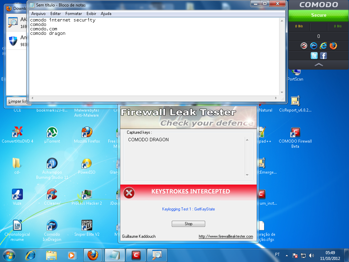This screenshot has width=349, height=262.
Task: Click the line "comodo internet security" in Notepad
Action: [x=63, y=20]
